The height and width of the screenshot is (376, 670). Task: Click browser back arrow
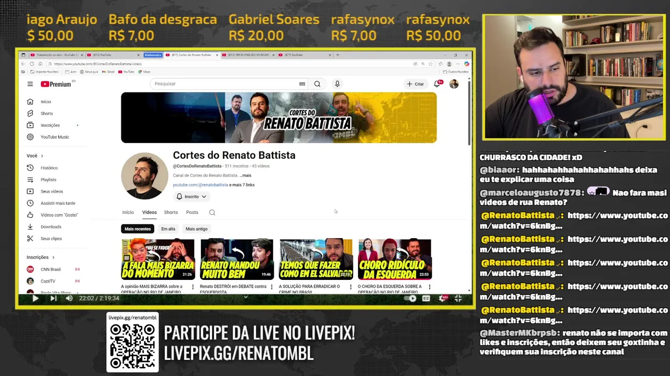(x=23, y=64)
